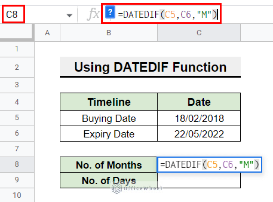Select the row 6 header
The width and height of the screenshot is (273, 202).
point(17,133)
